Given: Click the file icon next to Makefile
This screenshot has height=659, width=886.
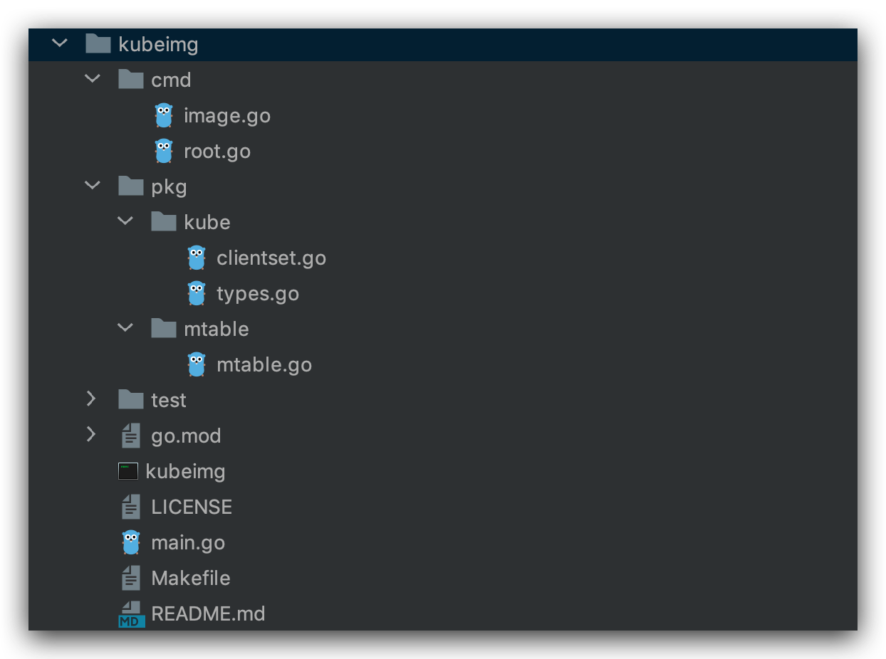Looking at the screenshot, I should pyautogui.click(x=131, y=578).
